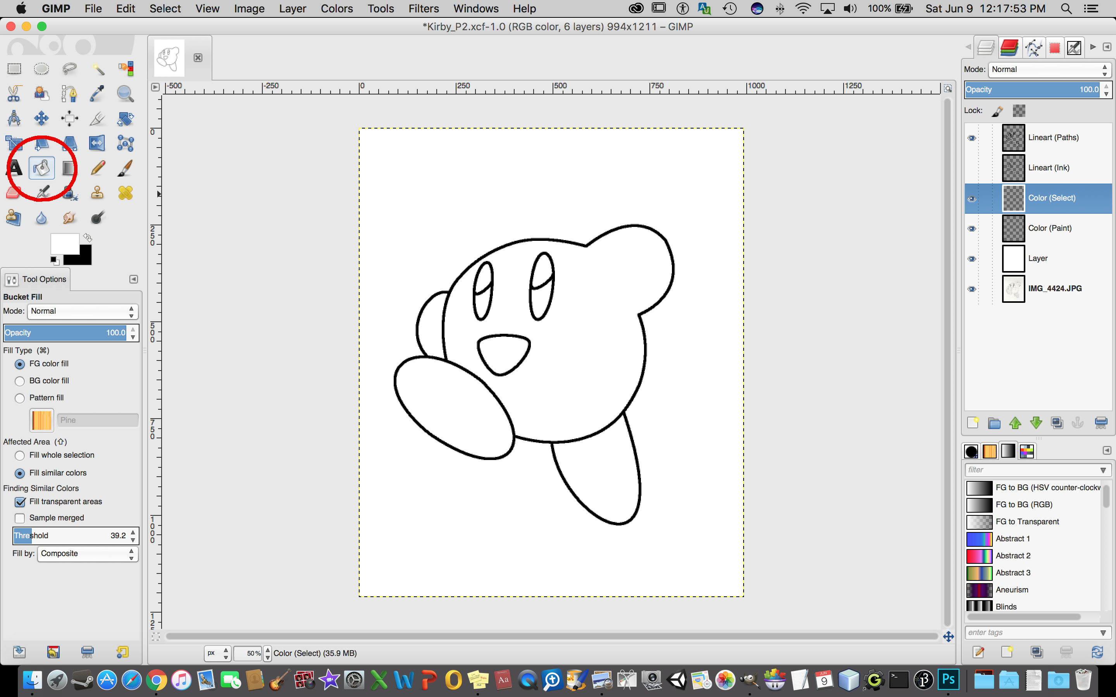Image resolution: width=1116 pixels, height=697 pixels.
Task: Click the Pine pattern preview
Action: point(41,420)
